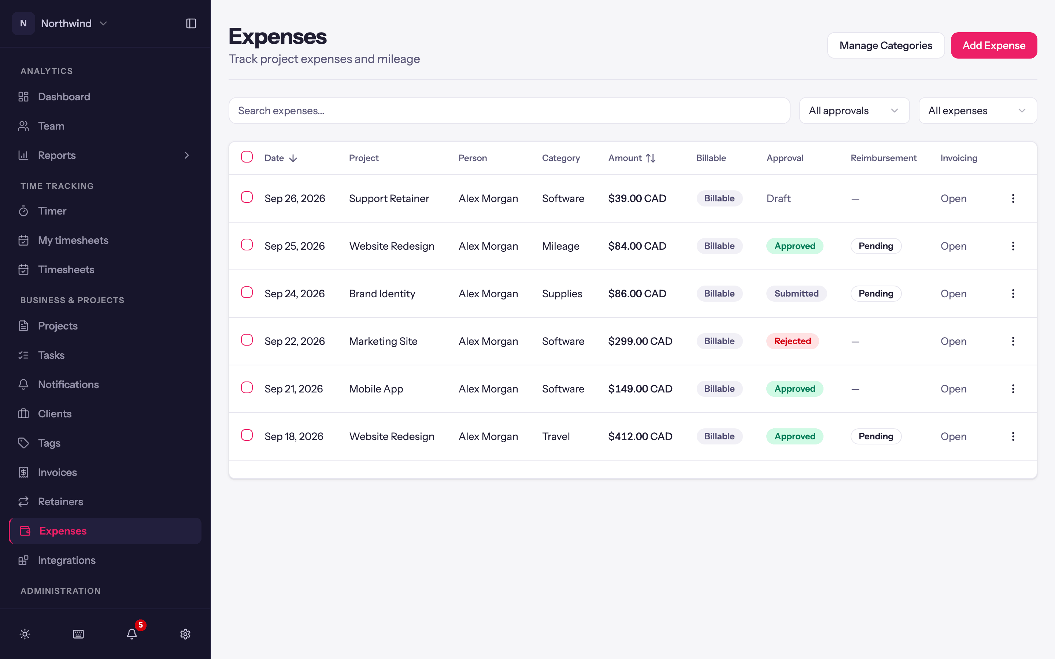Navigate to Invoices in sidebar
The height and width of the screenshot is (659, 1055).
pyautogui.click(x=105, y=472)
